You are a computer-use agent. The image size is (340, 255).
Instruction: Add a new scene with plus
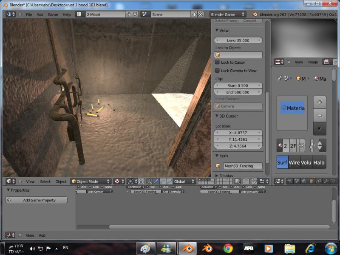(x=194, y=14)
